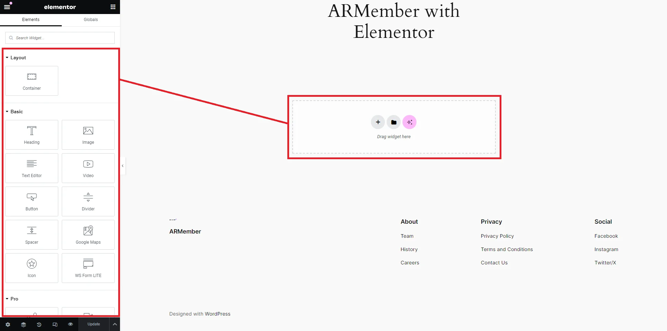Screen dimensions: 667x331
Task: Open the template library folder icon
Action: coord(393,122)
